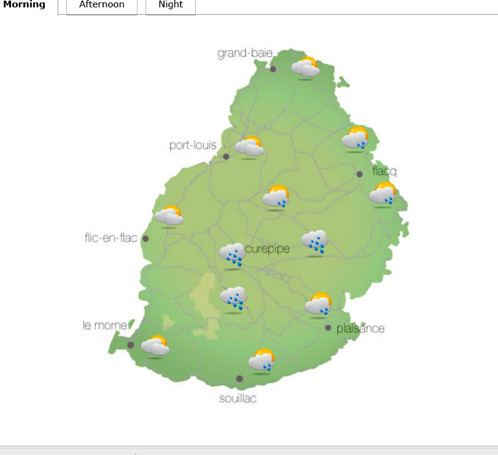Click the partly cloudy icon beside port-louis

coord(249,146)
